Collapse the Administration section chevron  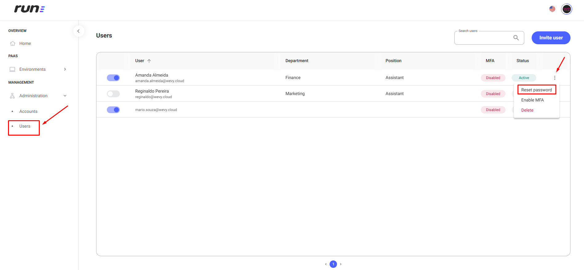point(65,96)
